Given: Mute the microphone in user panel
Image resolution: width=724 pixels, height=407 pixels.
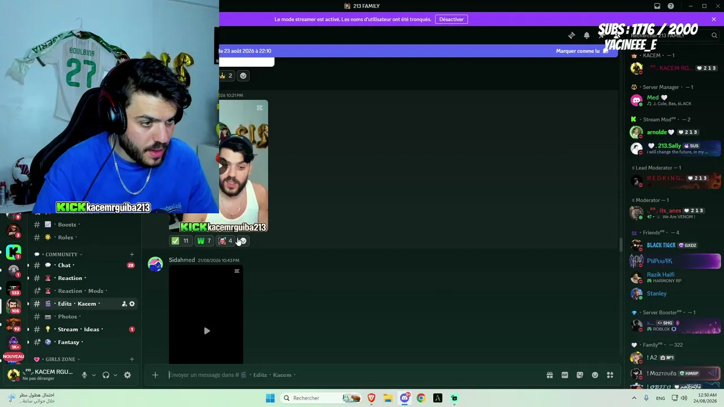Looking at the screenshot, I should click(84, 375).
